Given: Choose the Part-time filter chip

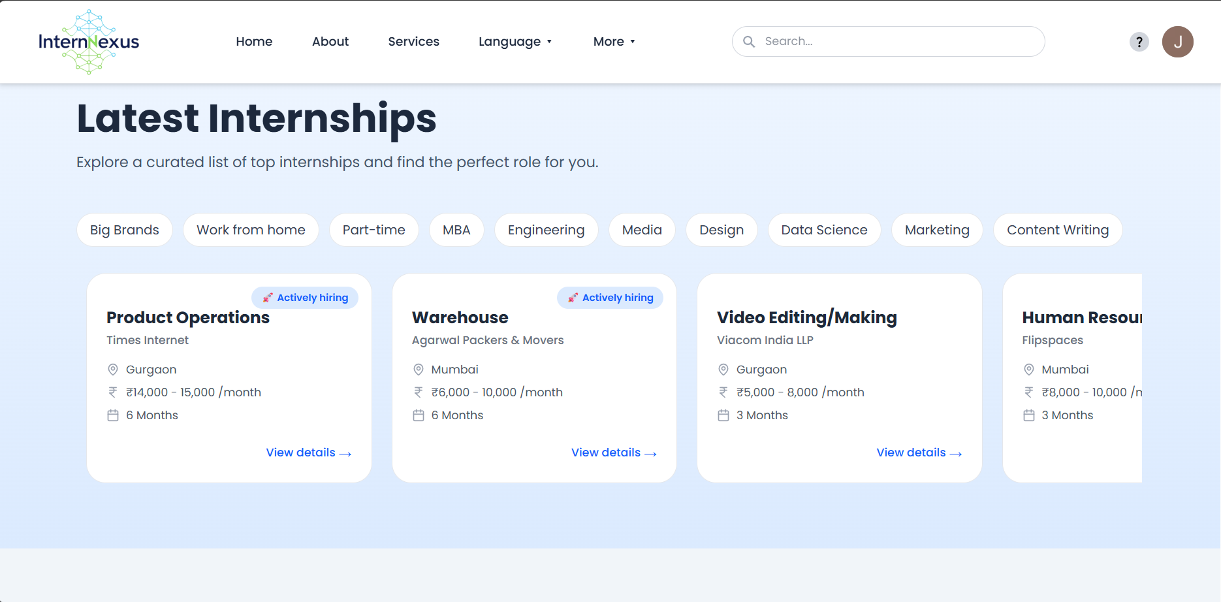Looking at the screenshot, I should (374, 230).
